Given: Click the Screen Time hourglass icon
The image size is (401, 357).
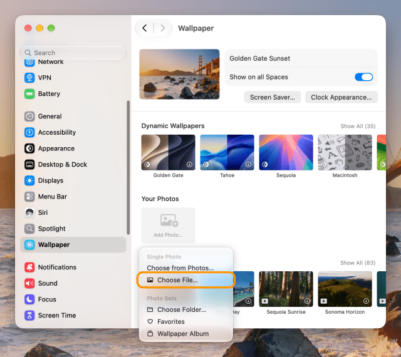Looking at the screenshot, I should [x=29, y=315].
